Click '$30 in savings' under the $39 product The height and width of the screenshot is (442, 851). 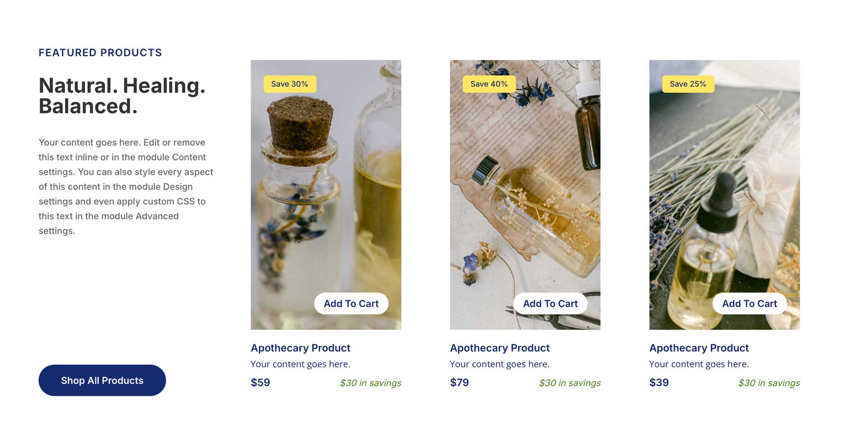(769, 383)
